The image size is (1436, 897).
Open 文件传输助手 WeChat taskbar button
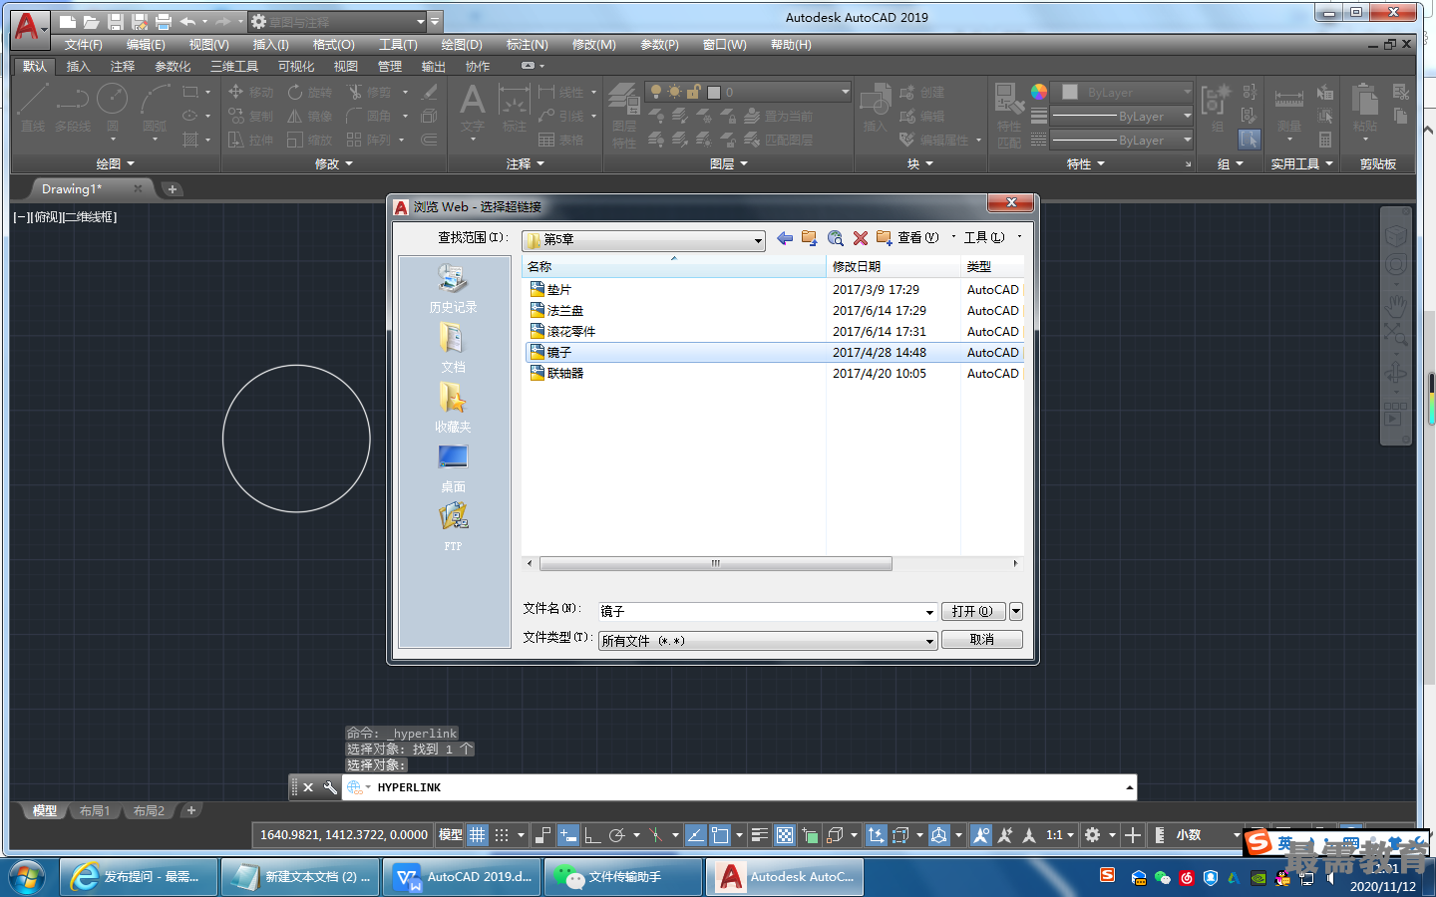625,877
